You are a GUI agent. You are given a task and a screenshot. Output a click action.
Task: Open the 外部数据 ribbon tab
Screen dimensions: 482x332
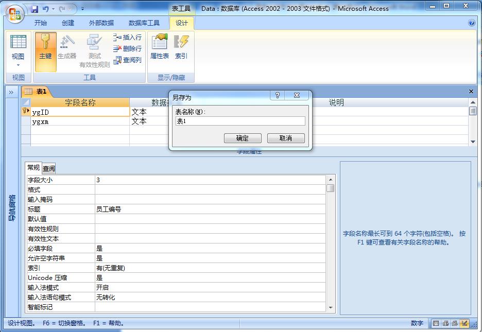pyautogui.click(x=101, y=23)
